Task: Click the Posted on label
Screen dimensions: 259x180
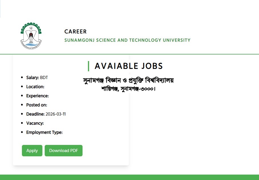Action: tap(36, 105)
